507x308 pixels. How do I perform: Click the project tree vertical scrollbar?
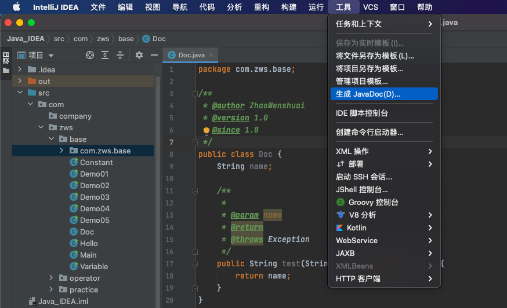158,192
